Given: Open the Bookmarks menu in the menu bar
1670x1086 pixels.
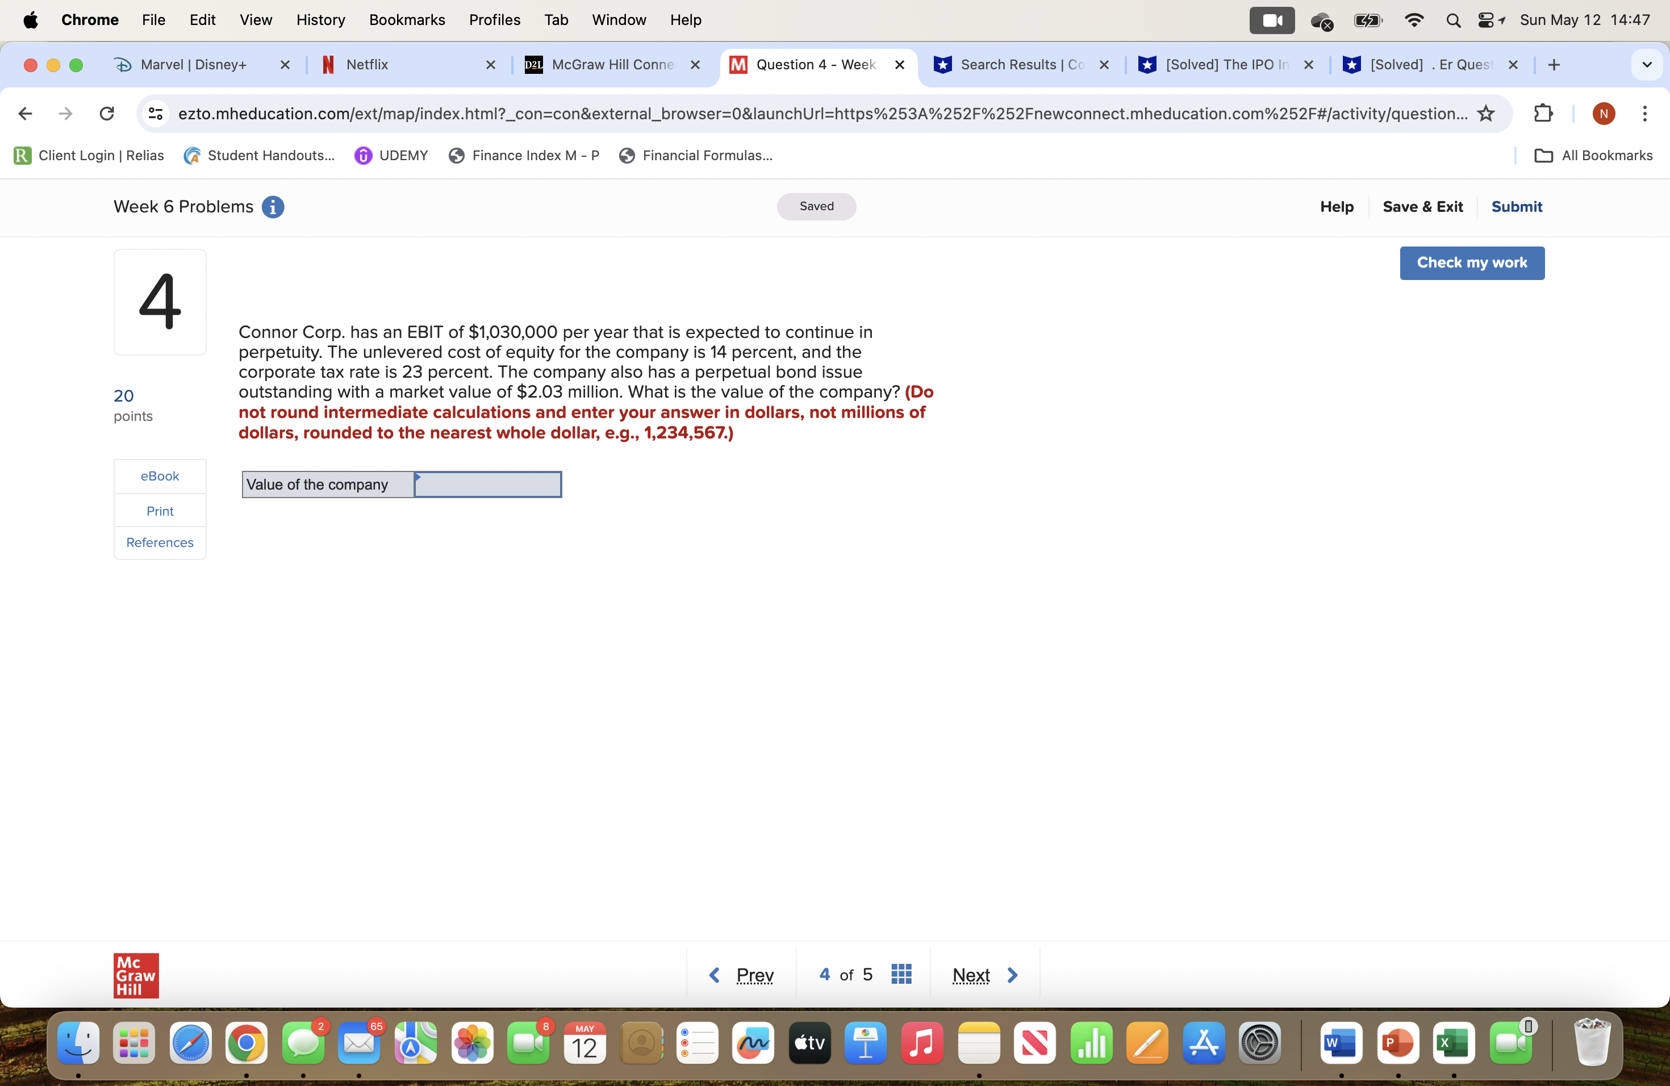Looking at the screenshot, I should point(407,20).
